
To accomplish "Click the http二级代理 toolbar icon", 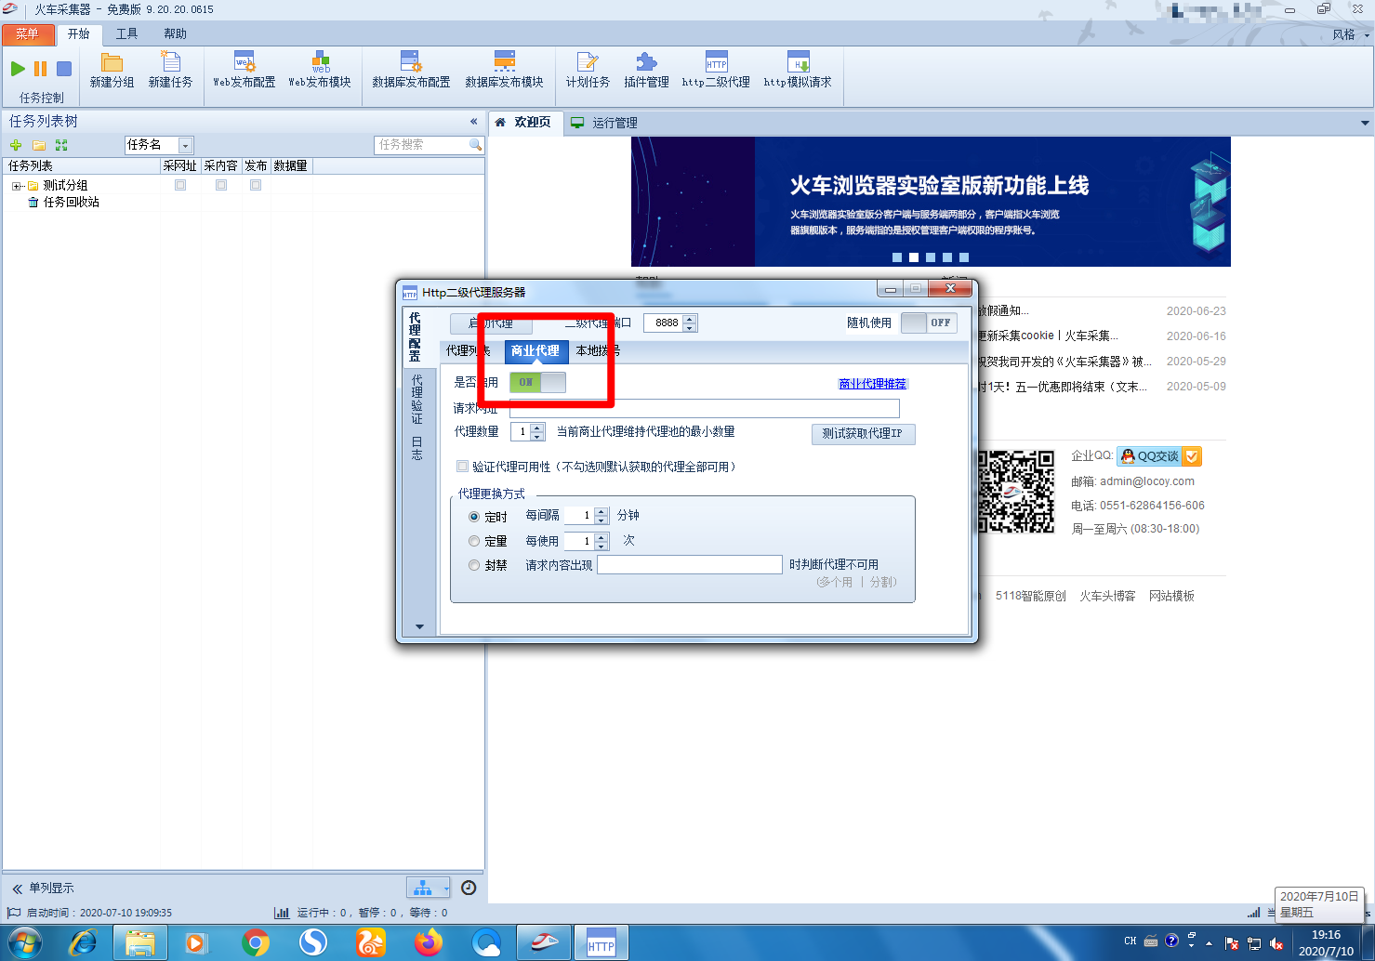I will (x=716, y=71).
